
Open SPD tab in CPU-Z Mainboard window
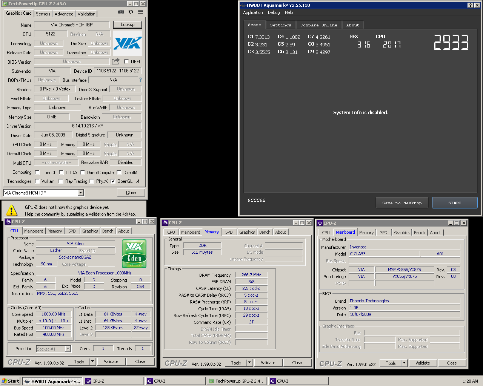[384, 233]
